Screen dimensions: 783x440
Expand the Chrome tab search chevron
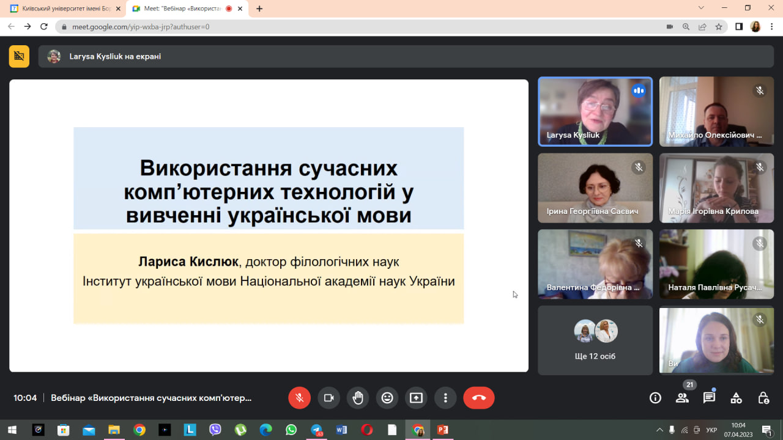pyautogui.click(x=701, y=8)
